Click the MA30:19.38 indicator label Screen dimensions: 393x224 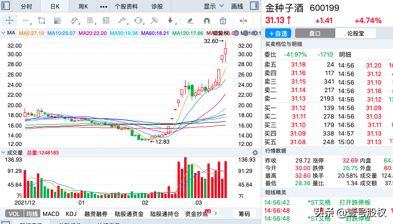click(x=124, y=33)
